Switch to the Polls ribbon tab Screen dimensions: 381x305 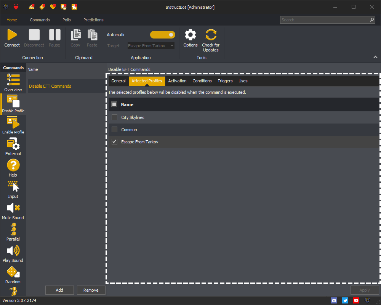point(67,20)
